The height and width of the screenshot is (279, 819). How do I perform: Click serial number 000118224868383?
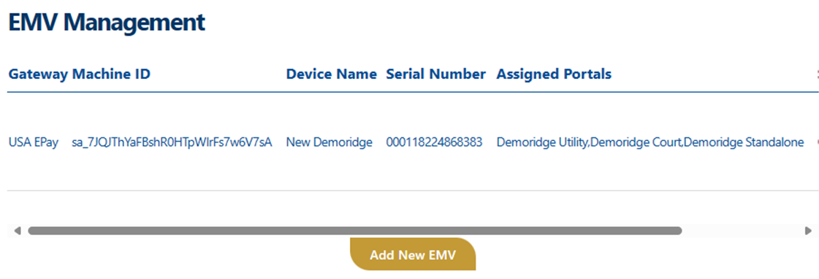point(434,142)
